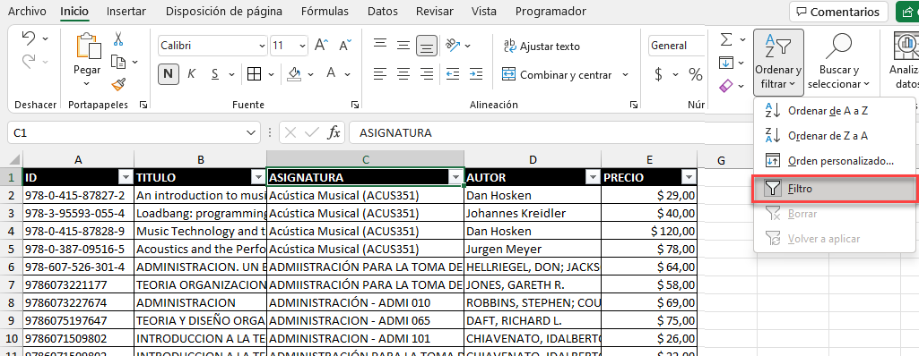Viewport: 919px width, 356px height.
Task: Click the Undo arrow icon
Action: pos(29,39)
